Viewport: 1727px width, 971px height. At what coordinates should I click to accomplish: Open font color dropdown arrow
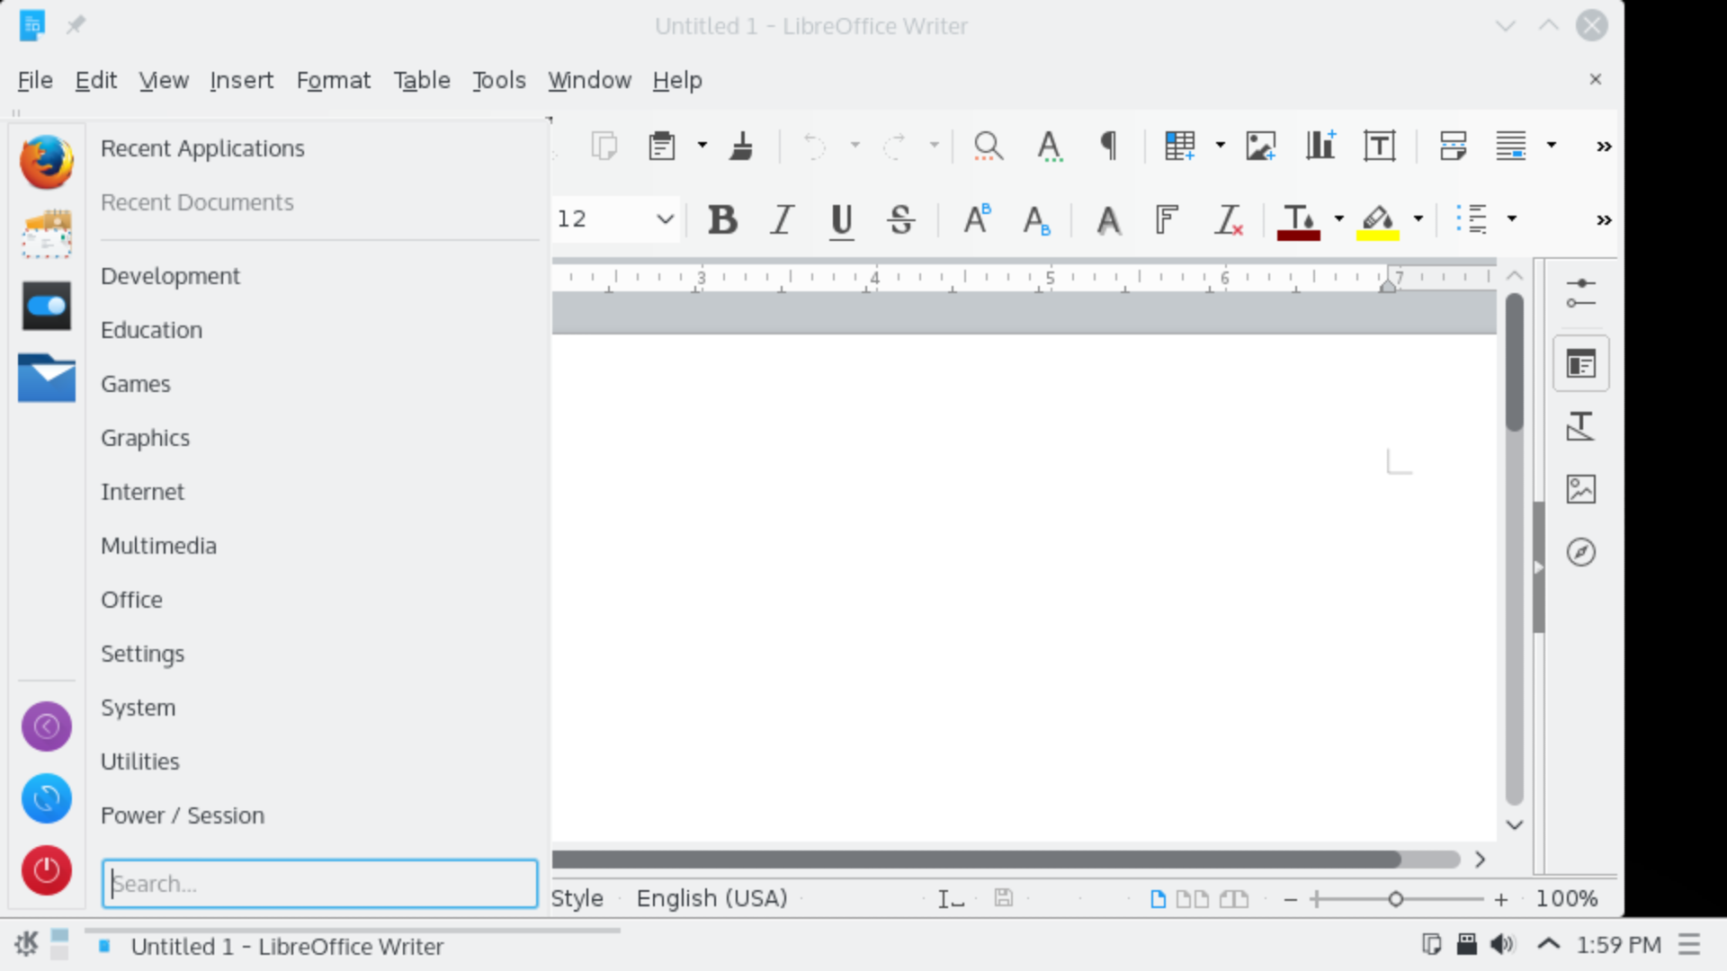[1339, 219]
